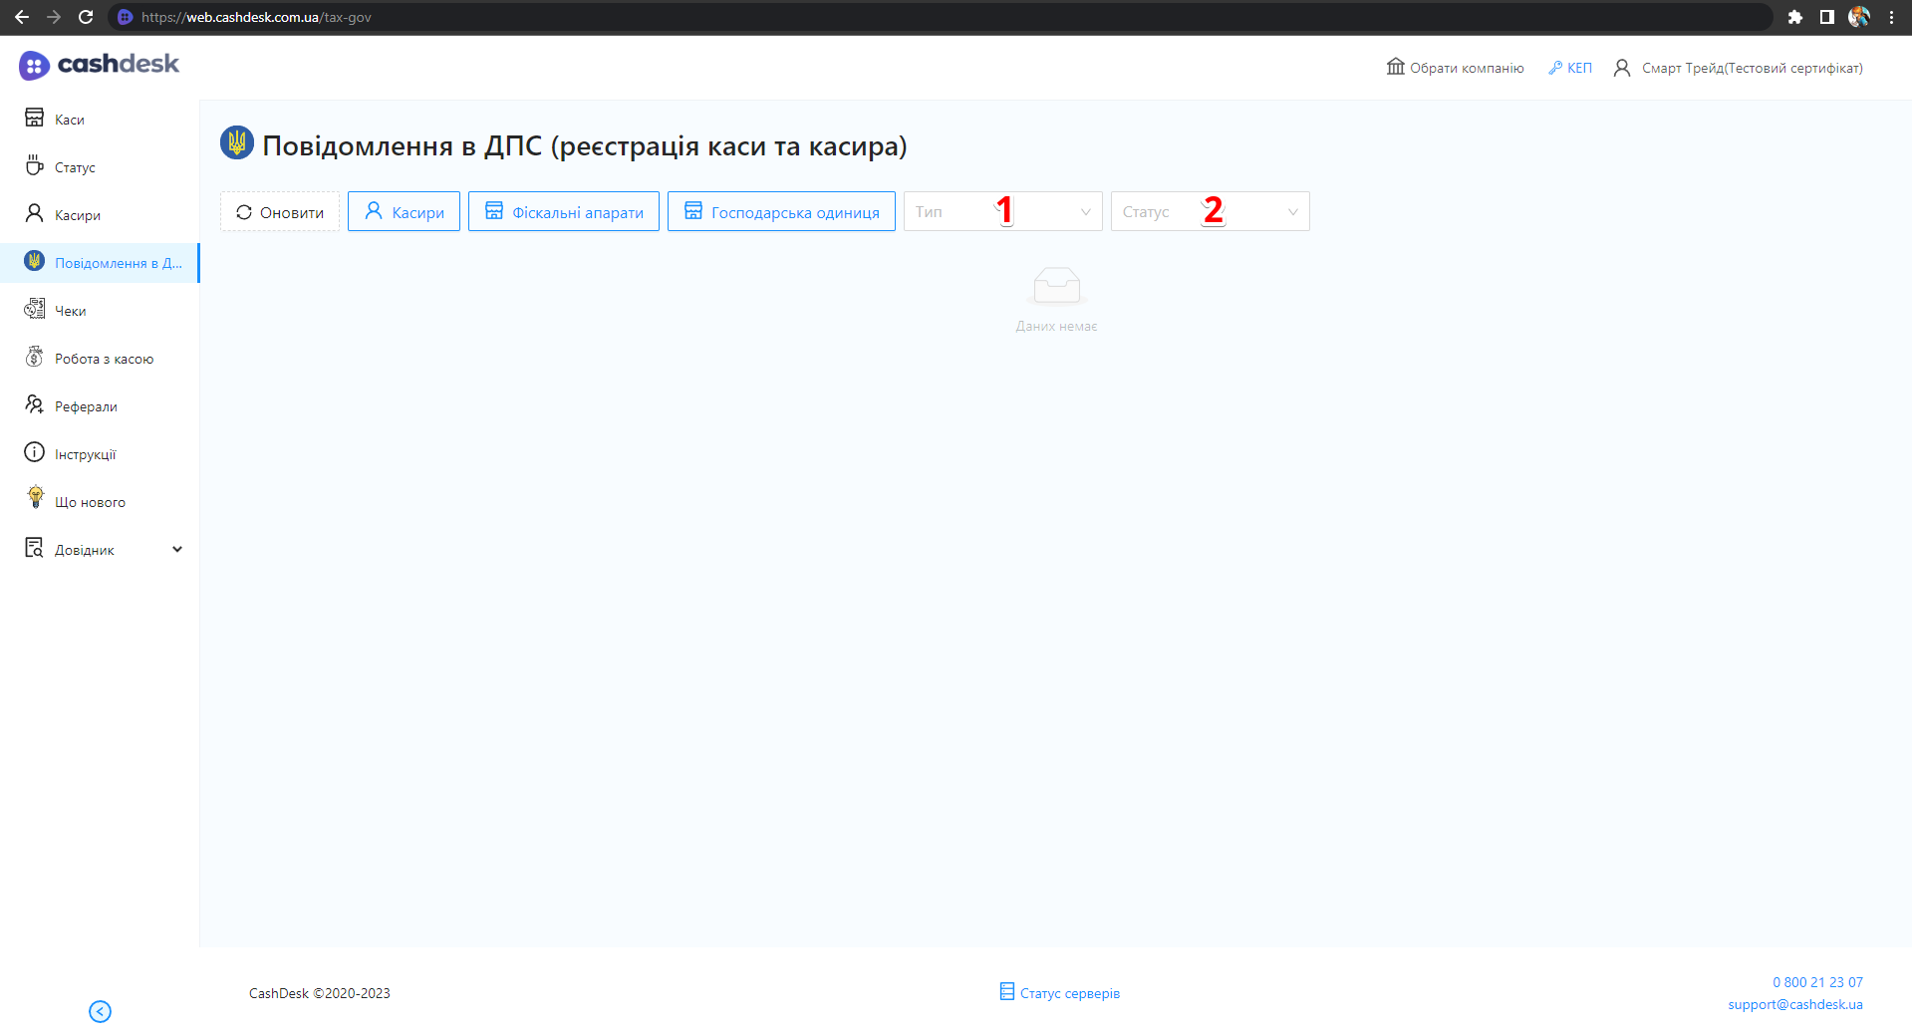This screenshot has height=1036, width=1912.
Task: Reload the page with browser refresh icon
Action: click(x=86, y=17)
